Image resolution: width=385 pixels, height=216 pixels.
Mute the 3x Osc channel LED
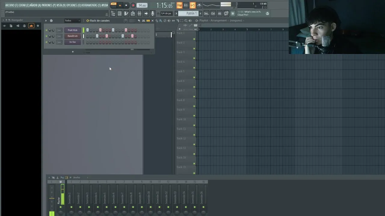pos(46,42)
